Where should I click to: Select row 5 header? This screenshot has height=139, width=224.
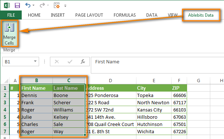(5, 117)
